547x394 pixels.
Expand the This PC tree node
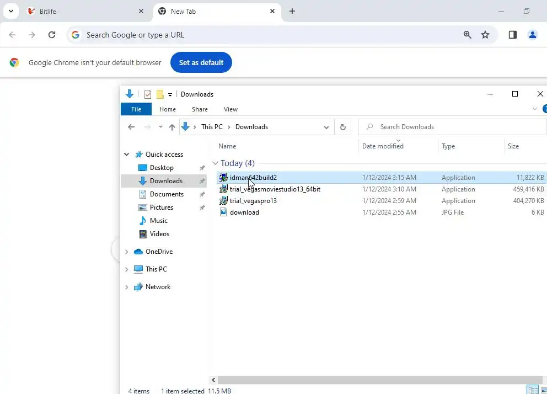coord(127,269)
